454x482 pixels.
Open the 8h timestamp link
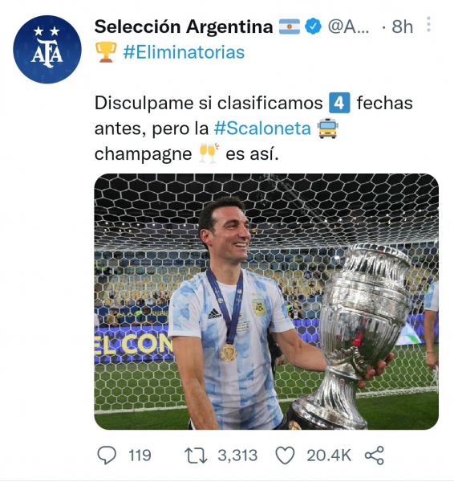click(402, 27)
